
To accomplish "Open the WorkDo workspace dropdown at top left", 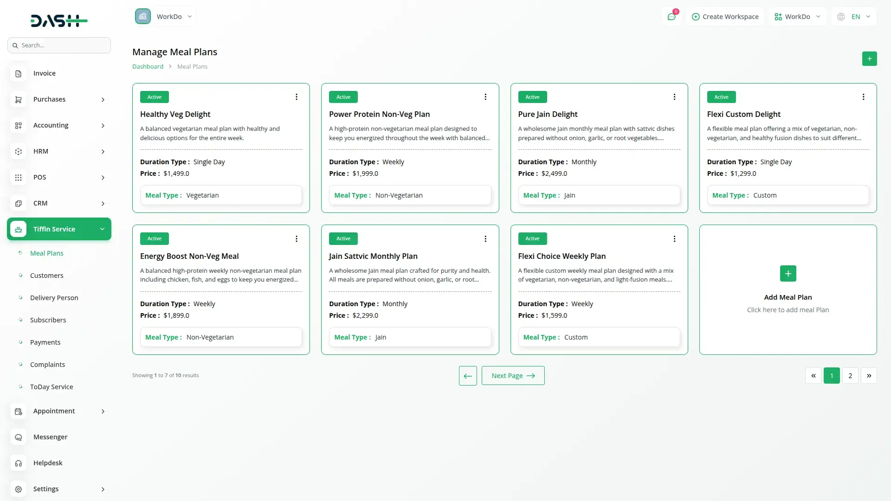I will click(164, 17).
